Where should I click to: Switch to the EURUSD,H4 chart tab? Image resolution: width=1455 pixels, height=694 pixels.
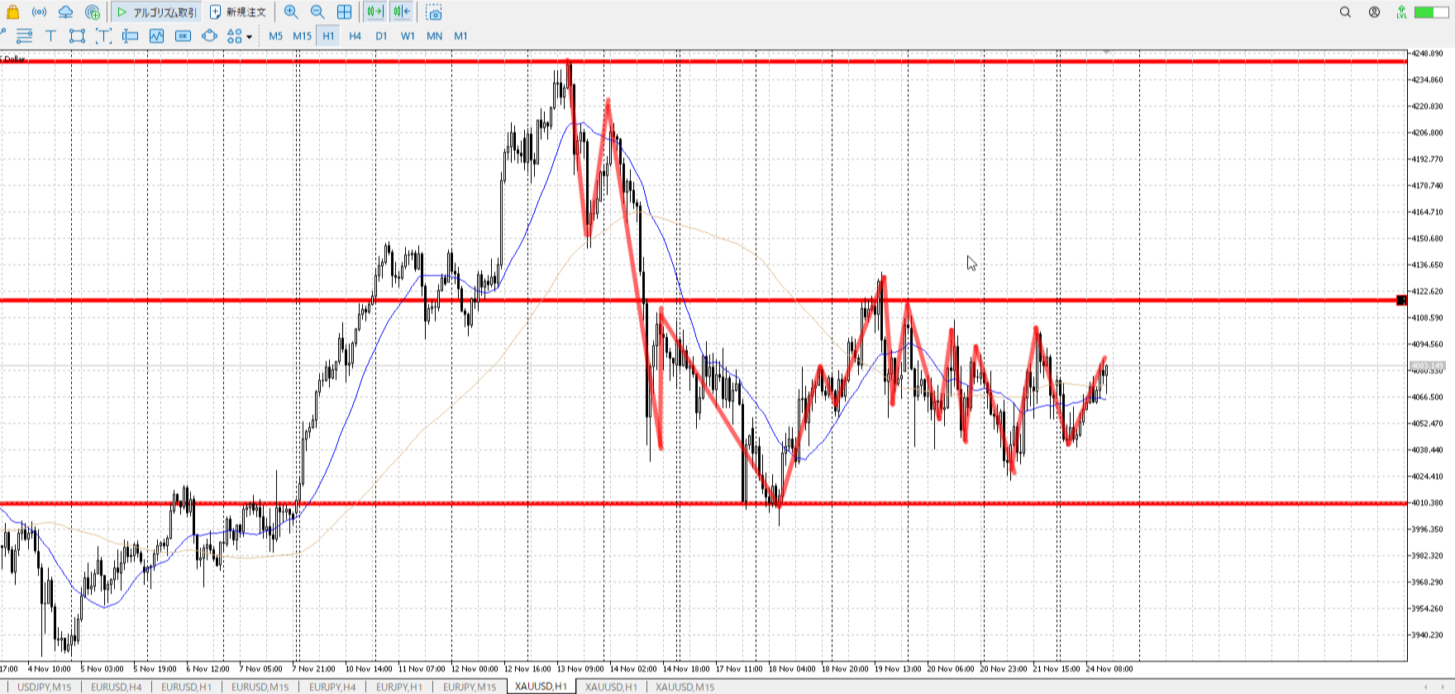coord(116,687)
